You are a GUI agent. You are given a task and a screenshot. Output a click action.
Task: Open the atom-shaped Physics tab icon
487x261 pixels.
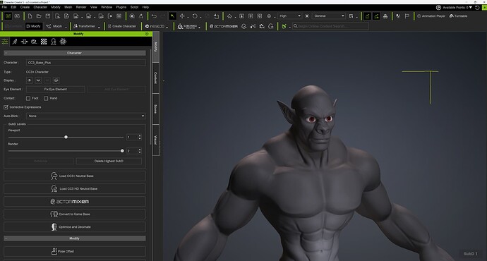(63, 42)
